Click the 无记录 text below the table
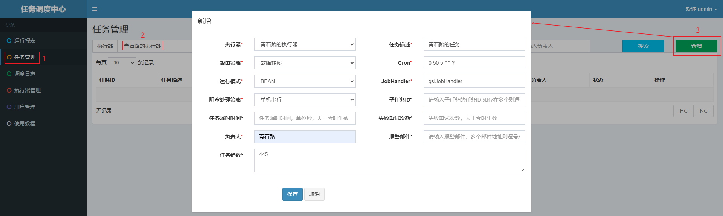The width and height of the screenshot is (723, 216). [104, 111]
